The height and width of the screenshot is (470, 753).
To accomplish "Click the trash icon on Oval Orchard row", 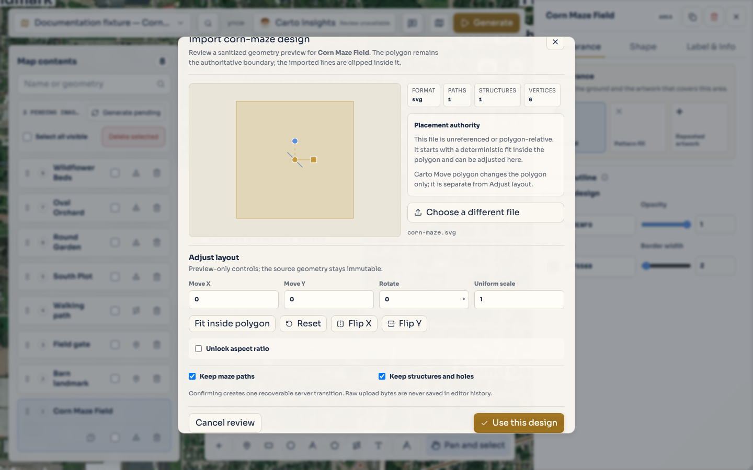I will pyautogui.click(x=157, y=208).
